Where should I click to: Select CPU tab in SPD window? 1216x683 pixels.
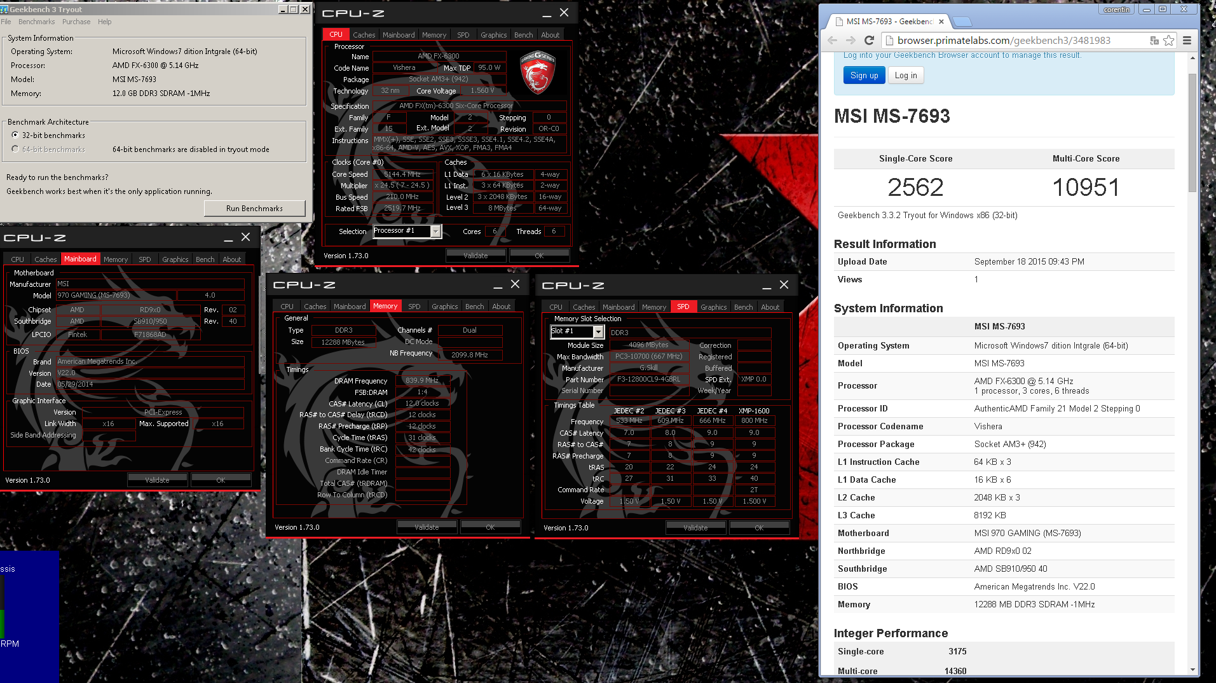coord(556,307)
